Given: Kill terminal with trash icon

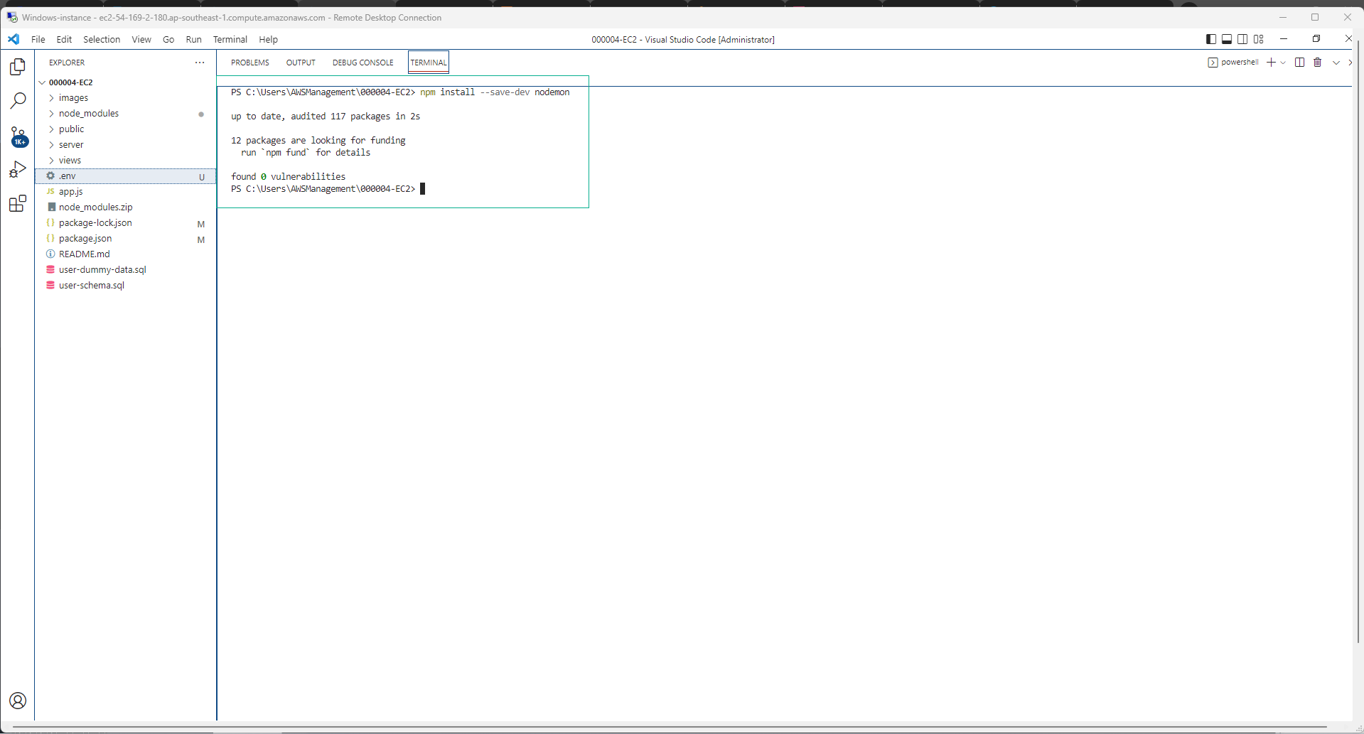Looking at the screenshot, I should 1317,63.
